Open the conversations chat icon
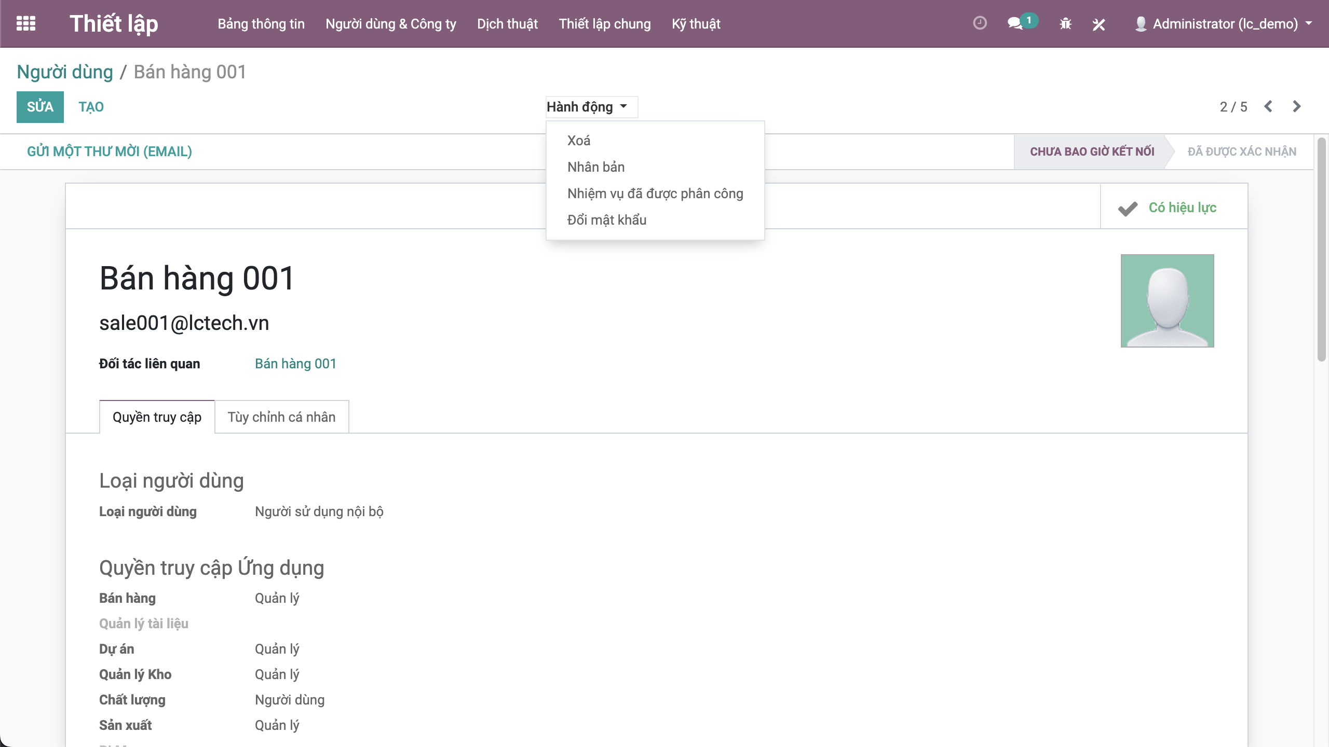This screenshot has height=747, width=1329. (x=1015, y=23)
